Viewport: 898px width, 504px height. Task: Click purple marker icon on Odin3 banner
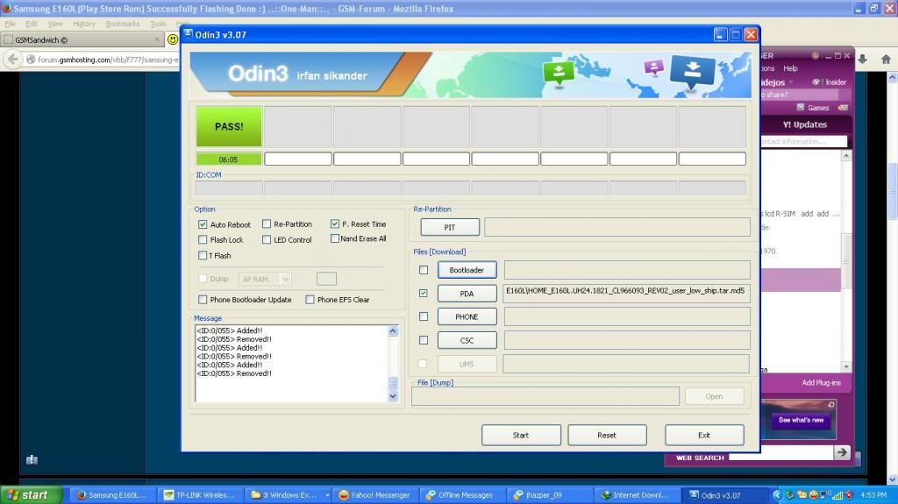pos(653,67)
